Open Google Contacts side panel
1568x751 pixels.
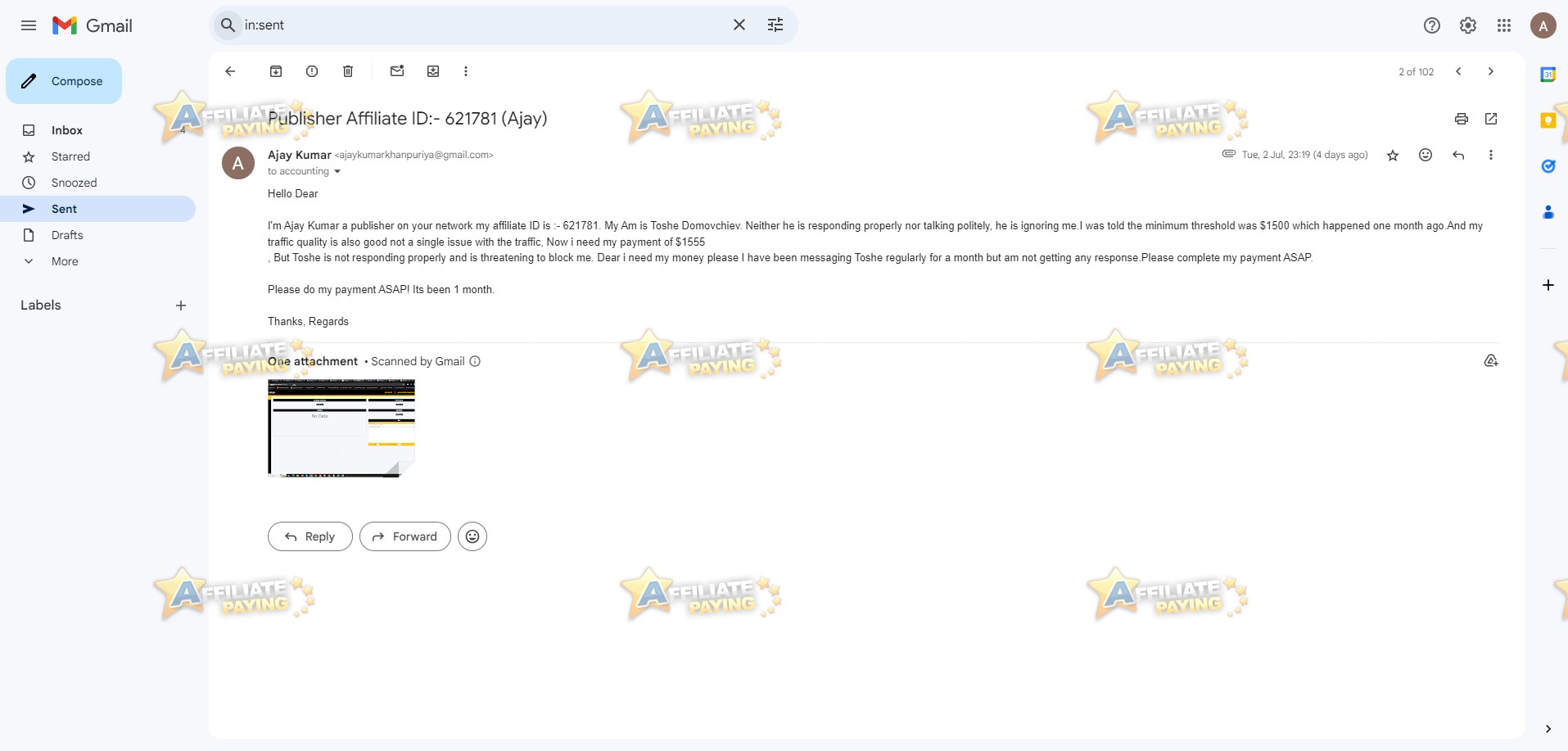(x=1548, y=212)
